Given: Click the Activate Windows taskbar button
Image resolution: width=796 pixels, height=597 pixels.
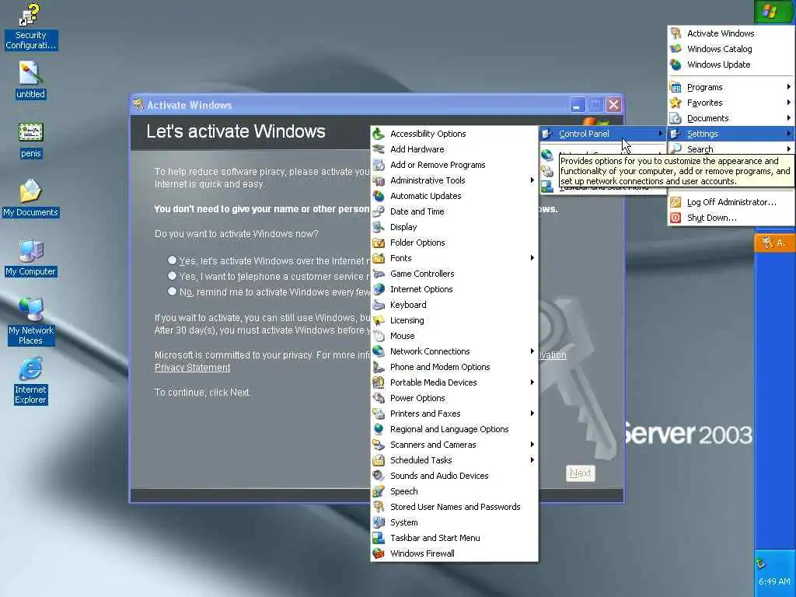Looking at the screenshot, I should 773,243.
